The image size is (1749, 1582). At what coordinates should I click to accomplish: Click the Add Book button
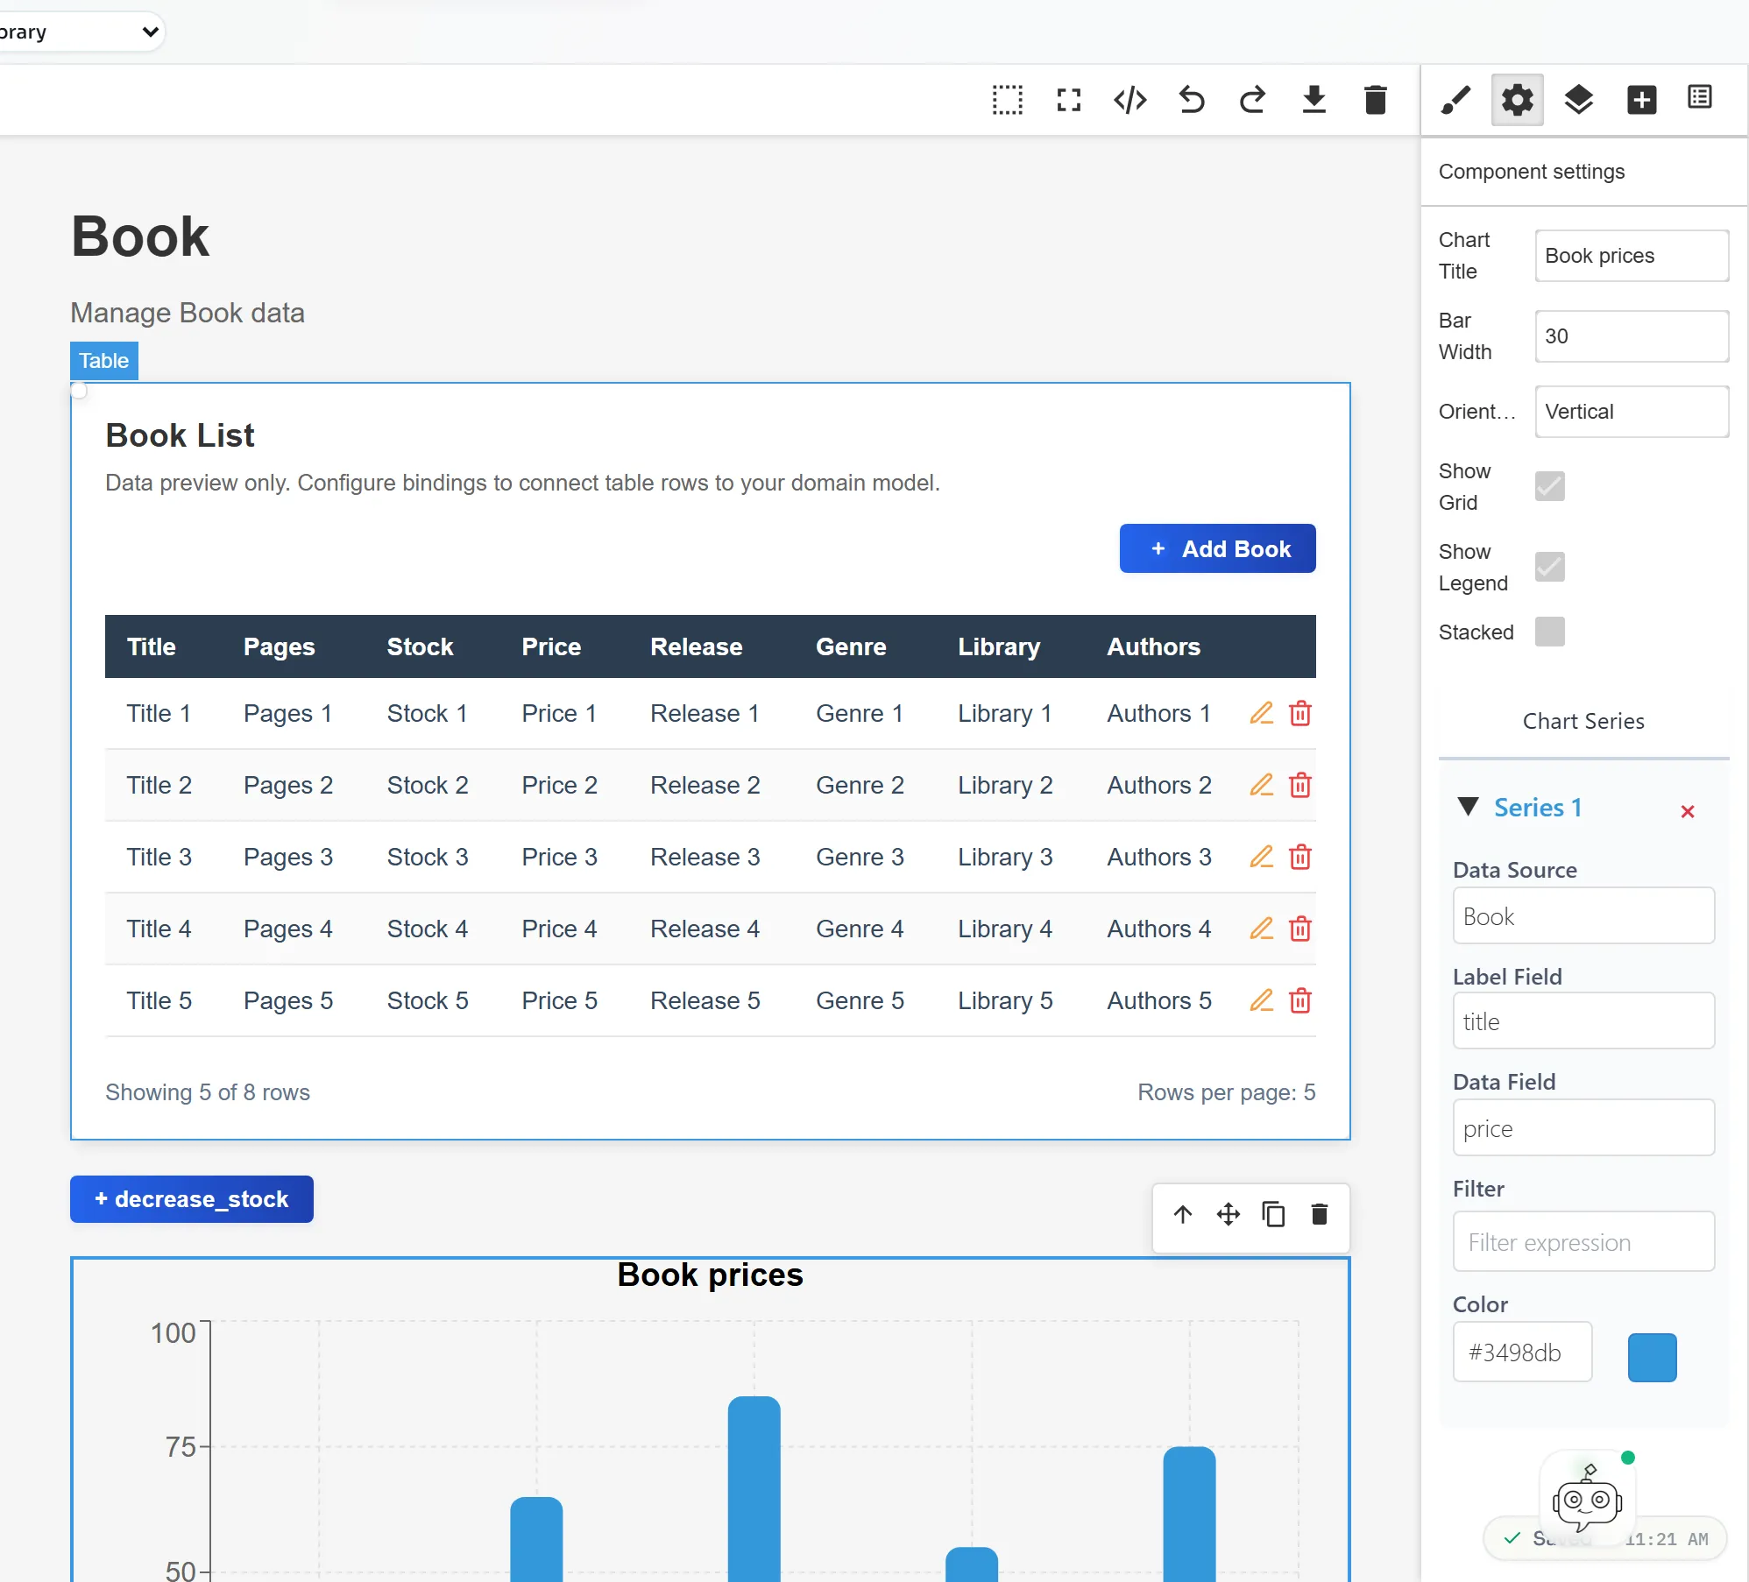click(1218, 548)
